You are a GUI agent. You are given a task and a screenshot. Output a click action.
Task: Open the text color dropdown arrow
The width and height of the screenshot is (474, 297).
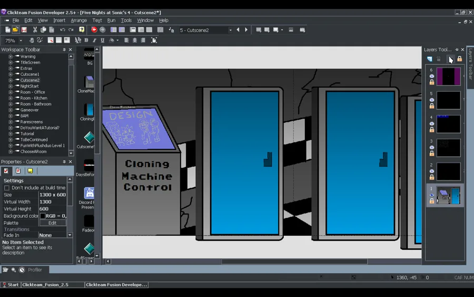[117, 40]
